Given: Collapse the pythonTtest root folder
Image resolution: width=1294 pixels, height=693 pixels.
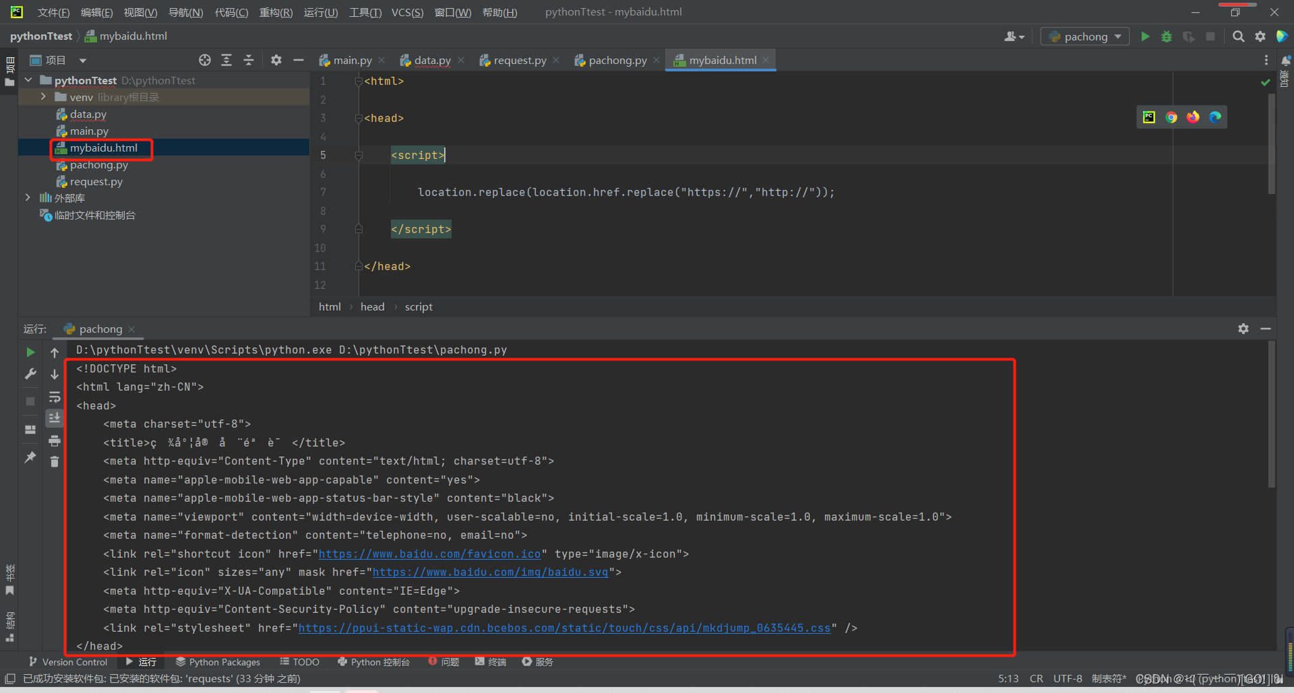Looking at the screenshot, I should click(28, 80).
